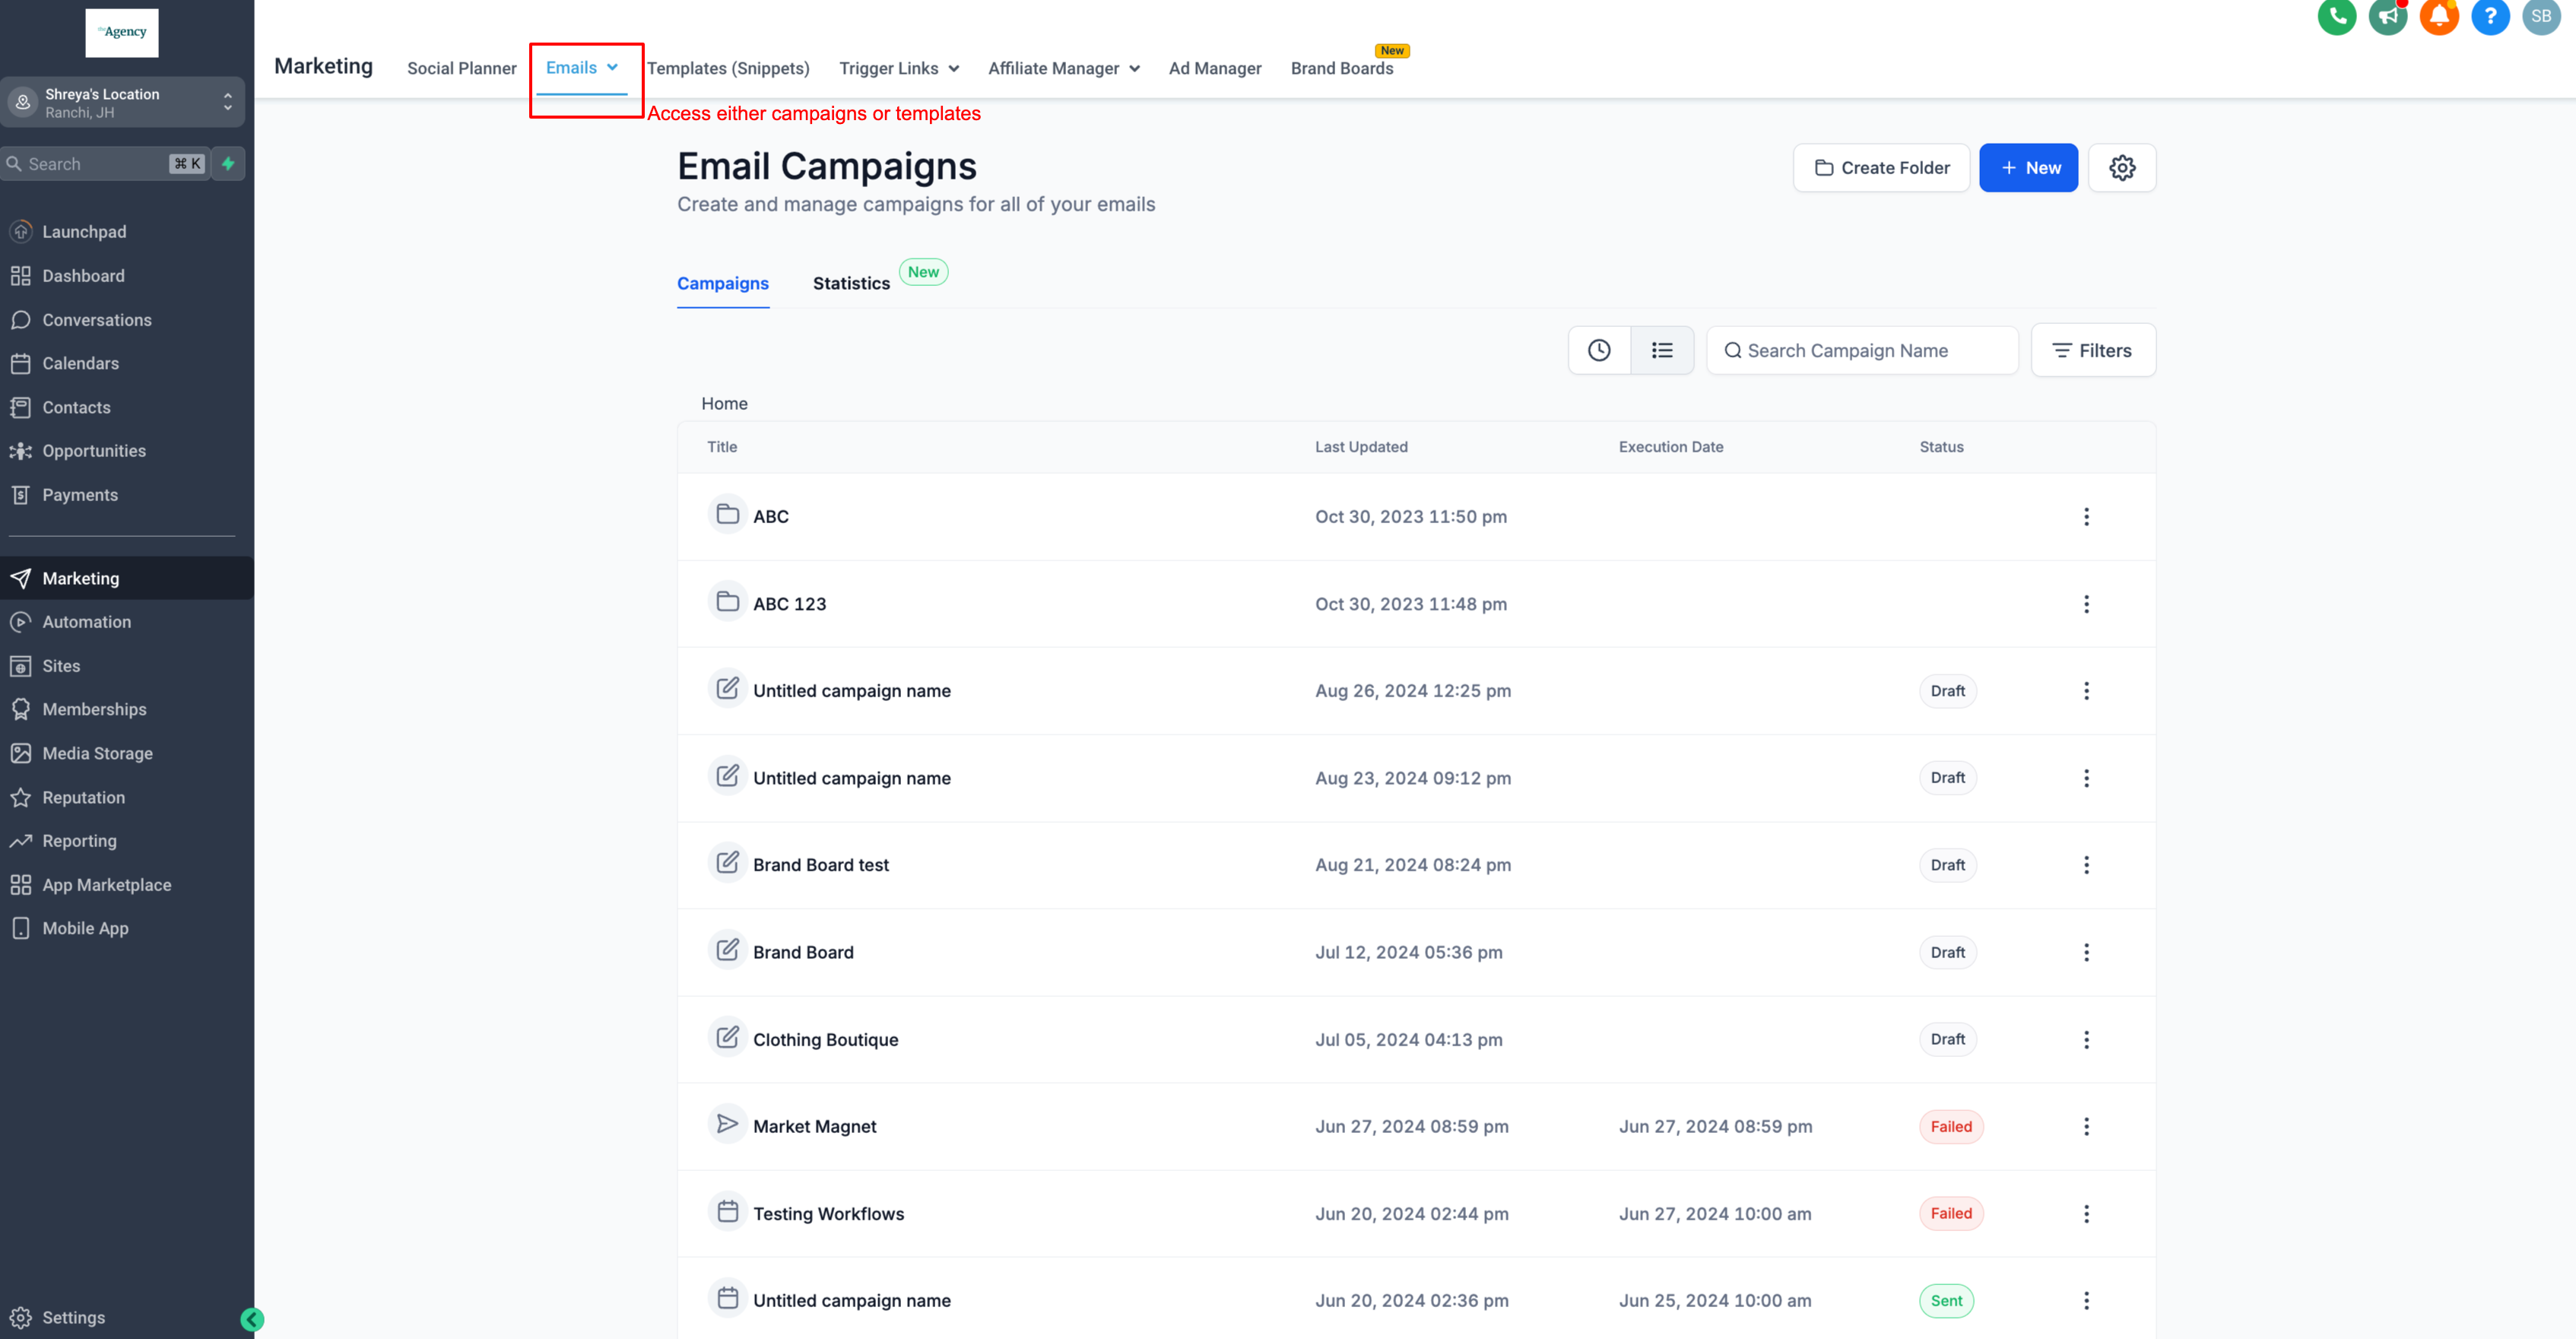Open Social Planner tab

click(x=461, y=68)
